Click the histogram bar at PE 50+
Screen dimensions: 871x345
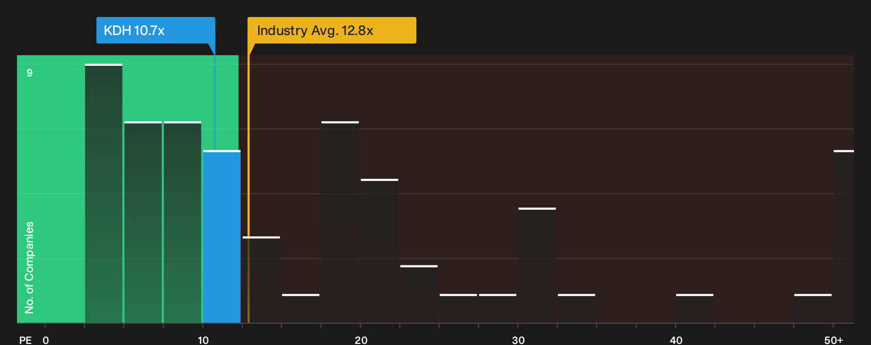pyautogui.click(x=844, y=237)
